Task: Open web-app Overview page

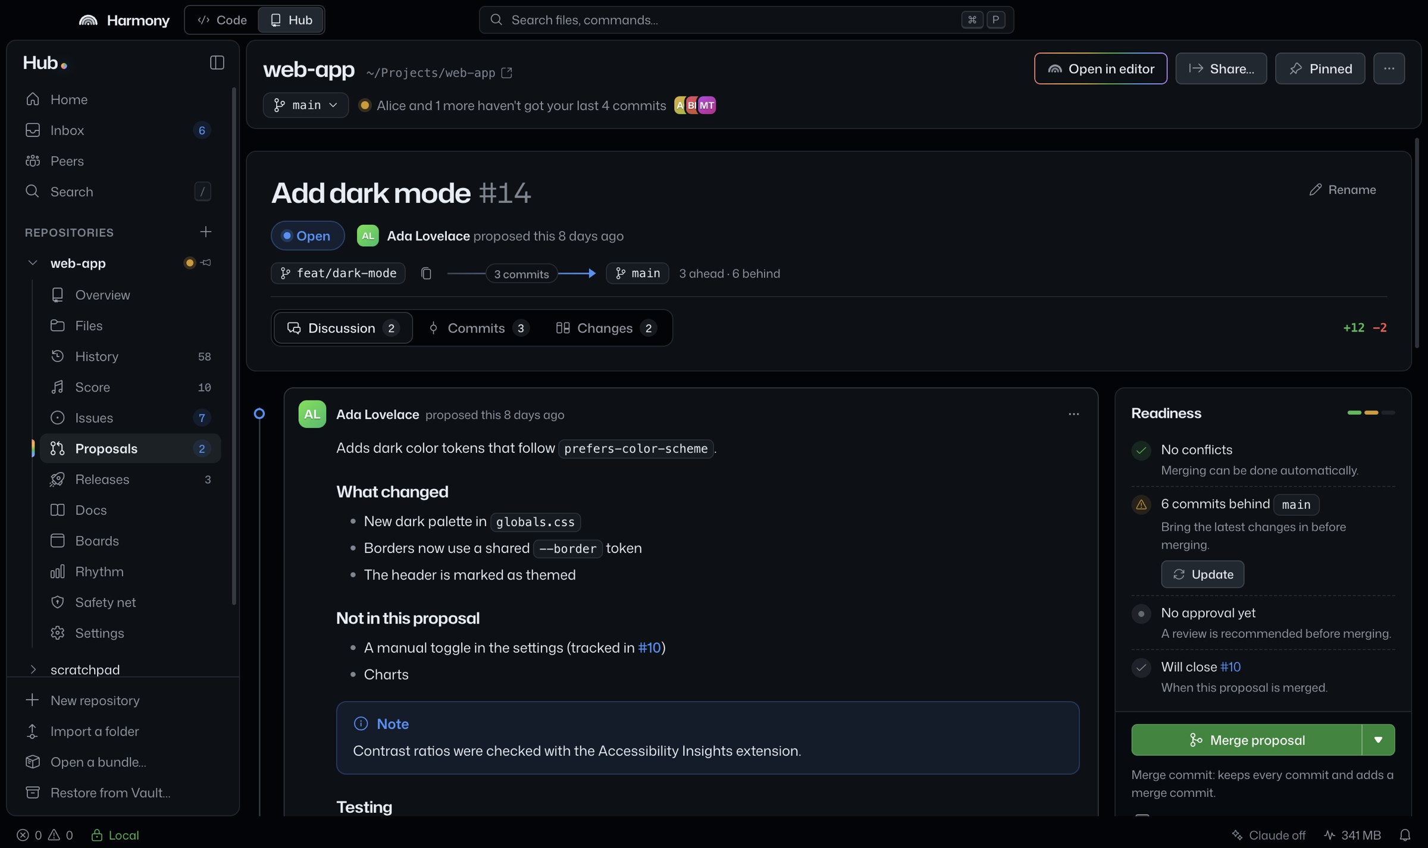Action: 130,295
